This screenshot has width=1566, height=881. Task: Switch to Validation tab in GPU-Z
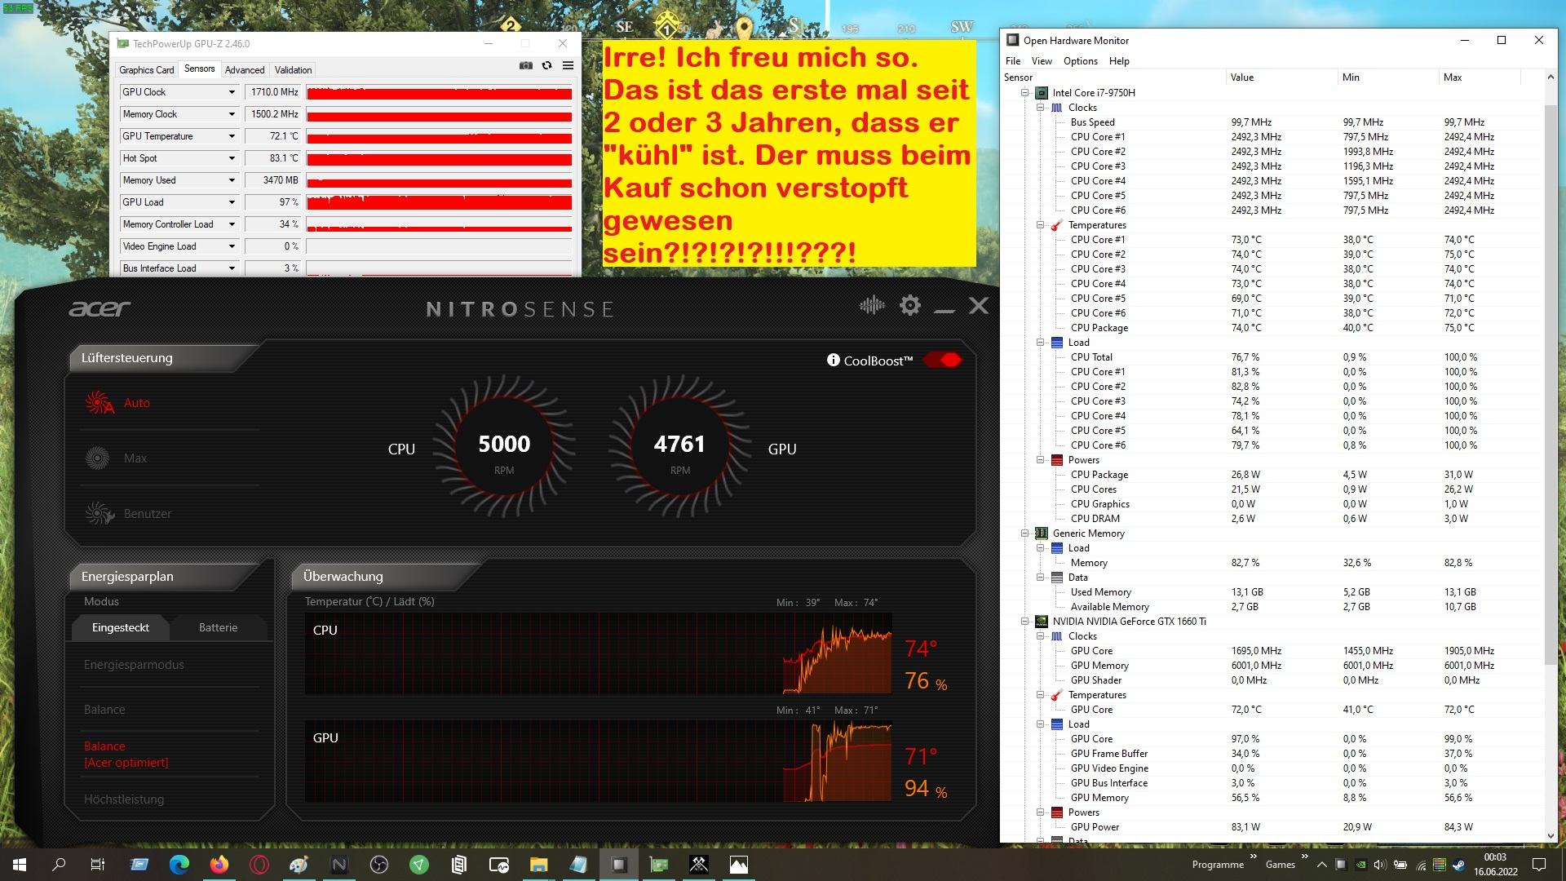point(293,70)
